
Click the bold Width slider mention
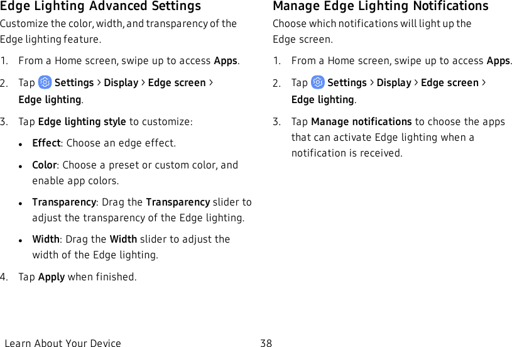(123, 239)
